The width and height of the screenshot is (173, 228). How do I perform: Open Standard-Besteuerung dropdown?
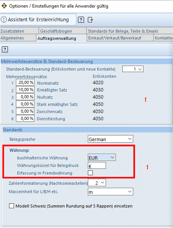pyautogui.click(x=133, y=69)
